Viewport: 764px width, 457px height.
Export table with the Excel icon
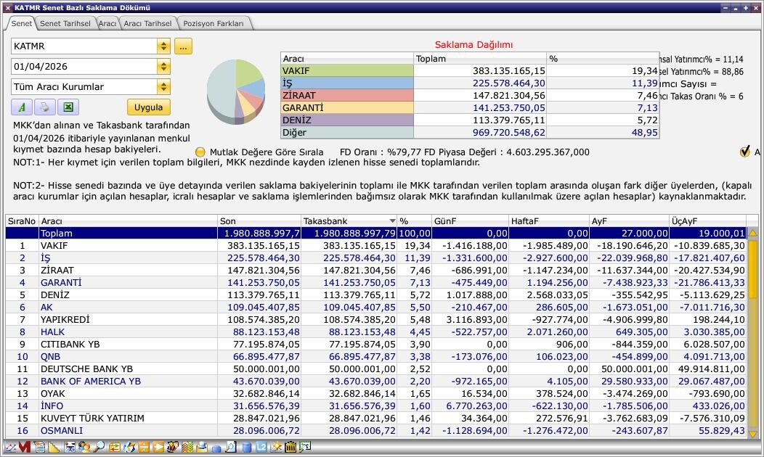coord(68,107)
